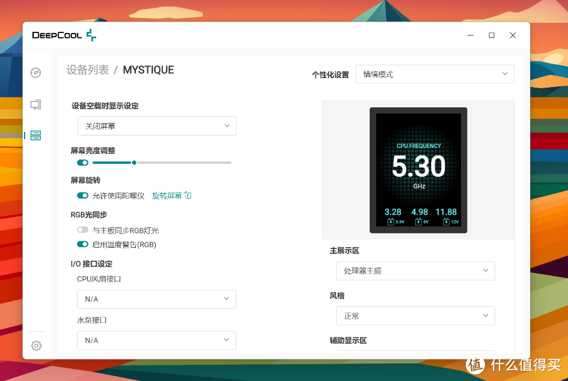Screen dimensions: 568x381
Task: Toggle the screen brightness switch
Action: point(82,163)
